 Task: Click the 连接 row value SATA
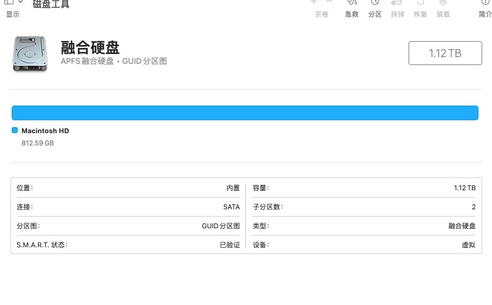(231, 207)
